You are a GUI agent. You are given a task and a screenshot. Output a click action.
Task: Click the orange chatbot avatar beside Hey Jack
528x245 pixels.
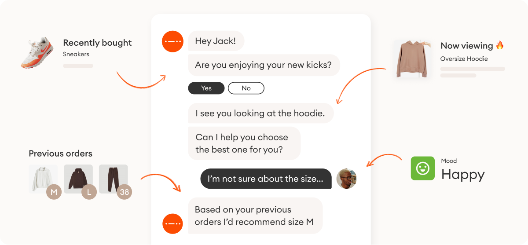tap(172, 42)
